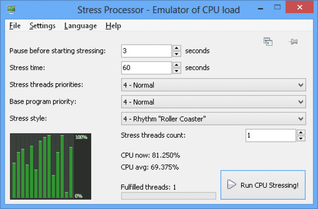Screen dimensions: 318x209
Task: Decrease pause before stressing with down arrow
Action: [x=177, y=54]
